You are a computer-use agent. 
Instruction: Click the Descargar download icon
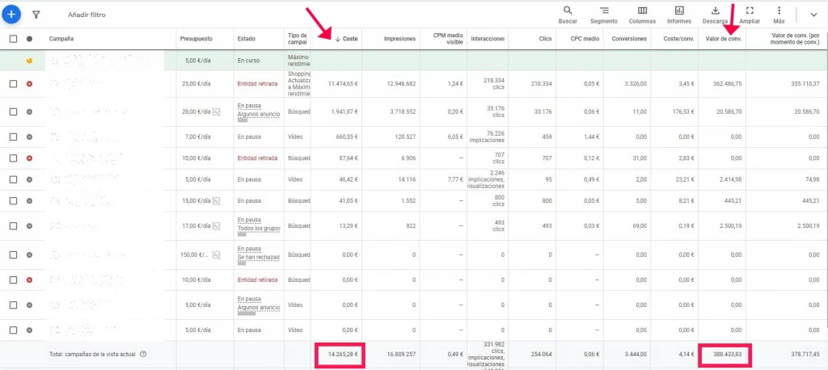[x=715, y=14]
